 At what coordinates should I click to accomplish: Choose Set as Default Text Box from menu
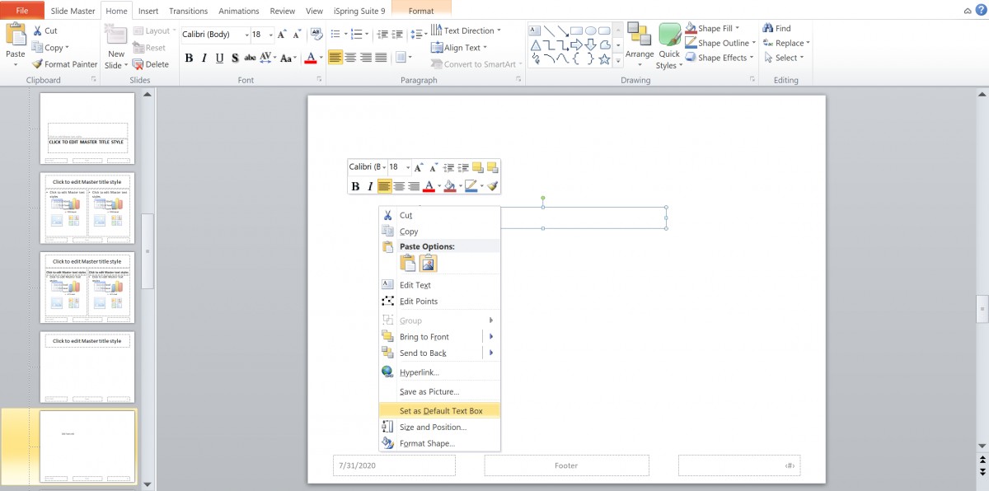pos(439,410)
